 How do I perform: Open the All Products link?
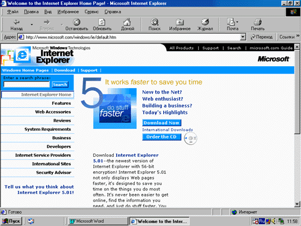(x=181, y=48)
